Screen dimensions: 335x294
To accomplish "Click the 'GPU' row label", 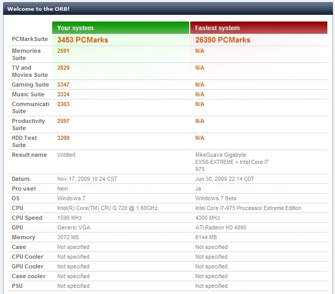I will coord(17,227).
